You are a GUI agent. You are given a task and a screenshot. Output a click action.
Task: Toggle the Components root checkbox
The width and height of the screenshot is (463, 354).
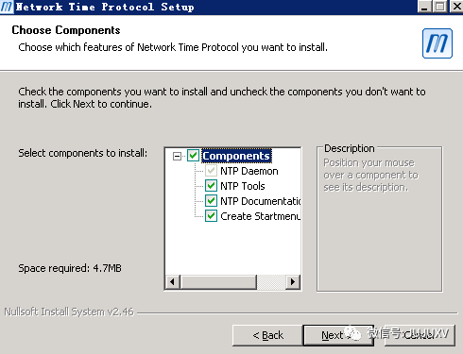point(193,156)
